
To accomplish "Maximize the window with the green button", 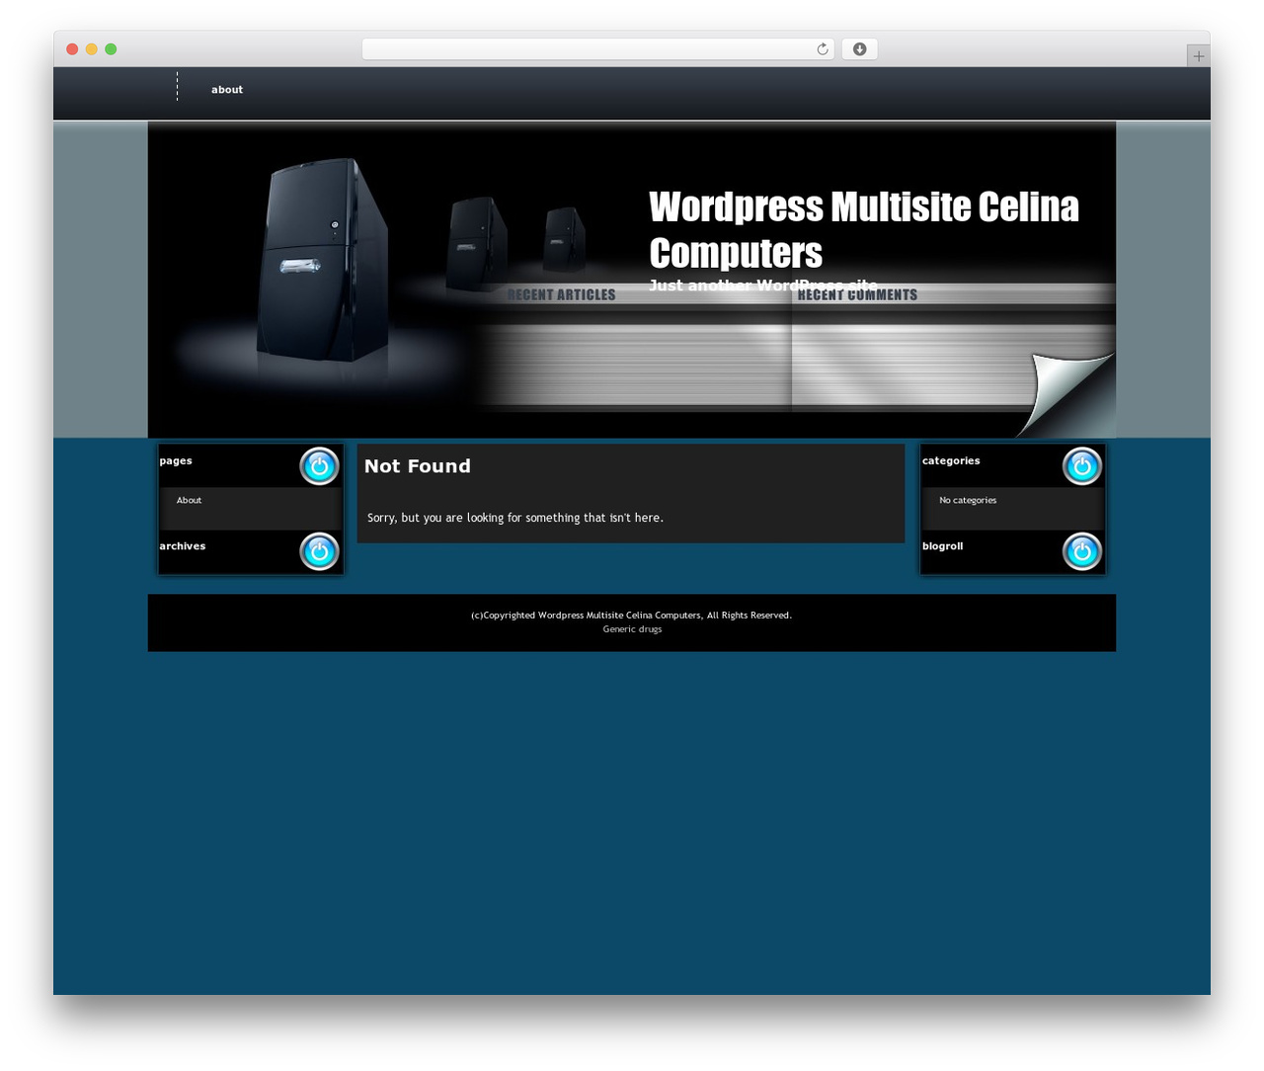I will pos(111,49).
